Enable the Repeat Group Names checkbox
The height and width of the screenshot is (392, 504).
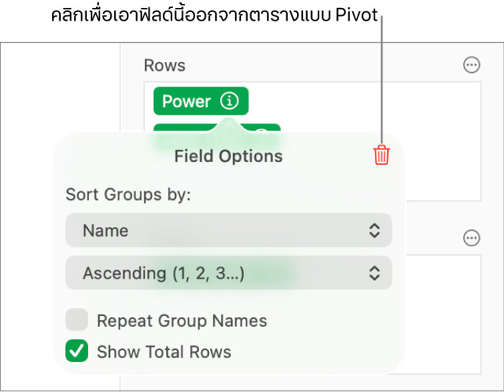coord(77,321)
